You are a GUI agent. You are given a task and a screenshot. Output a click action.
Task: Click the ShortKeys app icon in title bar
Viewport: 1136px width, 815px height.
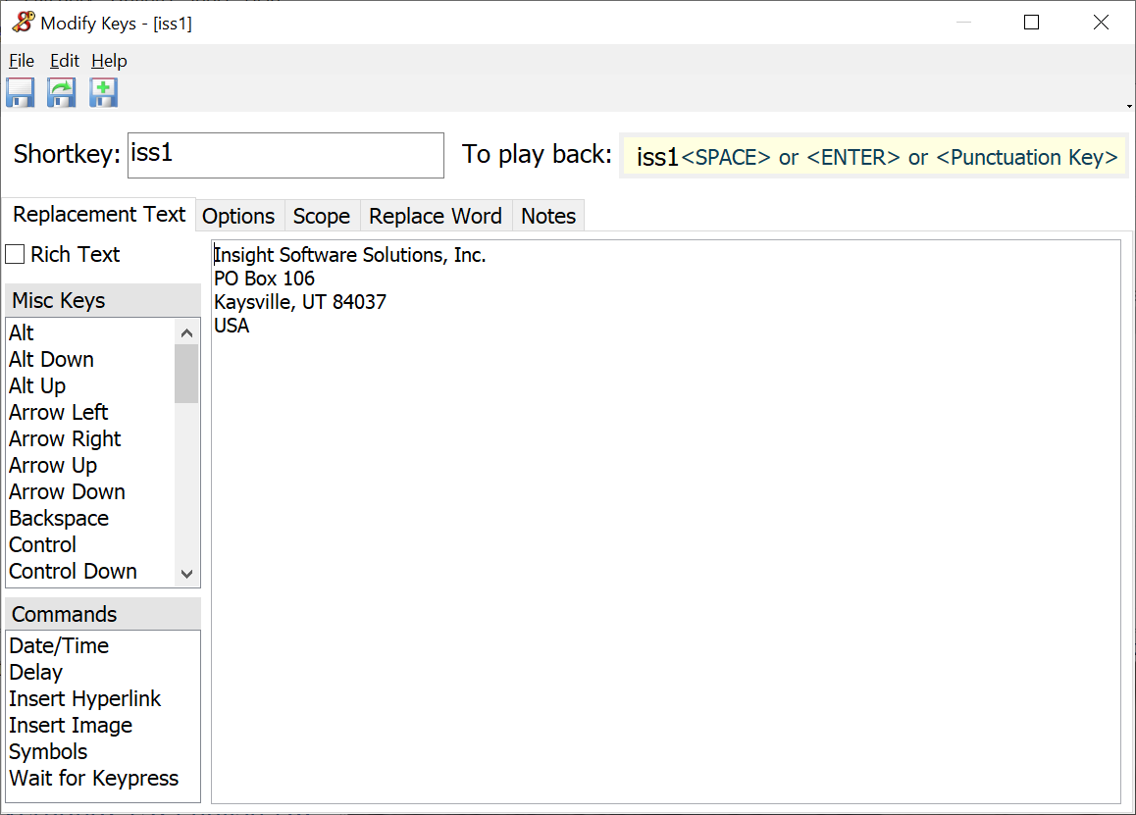pyautogui.click(x=22, y=23)
